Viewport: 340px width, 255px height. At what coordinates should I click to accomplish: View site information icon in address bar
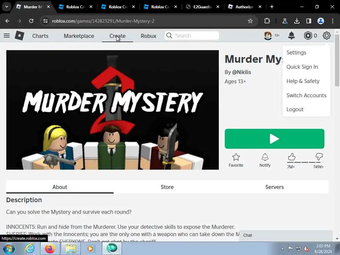(45, 21)
